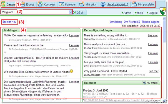Image resolution: width=168 pixels, height=104 pixels.
Task: Open the Kontakter tab
Action: 49,4
